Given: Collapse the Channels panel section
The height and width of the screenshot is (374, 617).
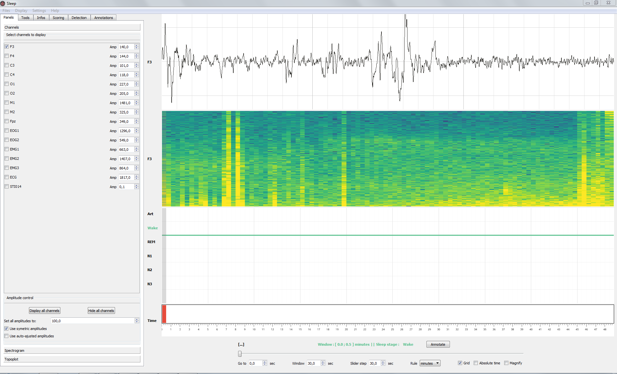Looking at the screenshot, I should [72, 27].
